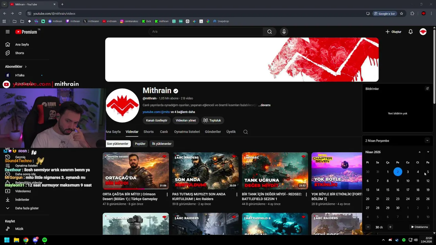Open youtube.com/@mito channel link
This screenshot has width=436, height=245.
(x=156, y=112)
